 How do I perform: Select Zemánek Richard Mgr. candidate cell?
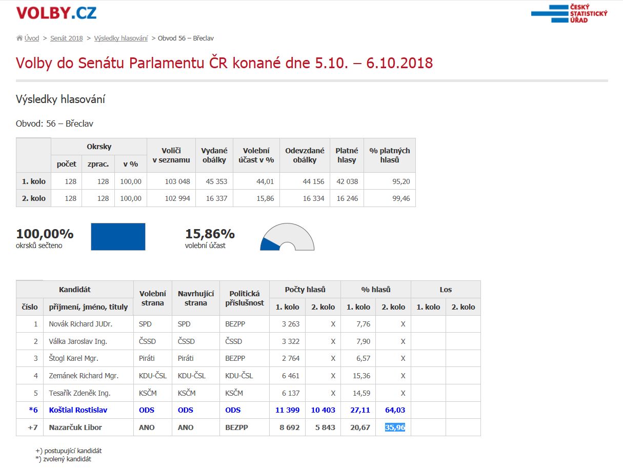click(x=83, y=376)
